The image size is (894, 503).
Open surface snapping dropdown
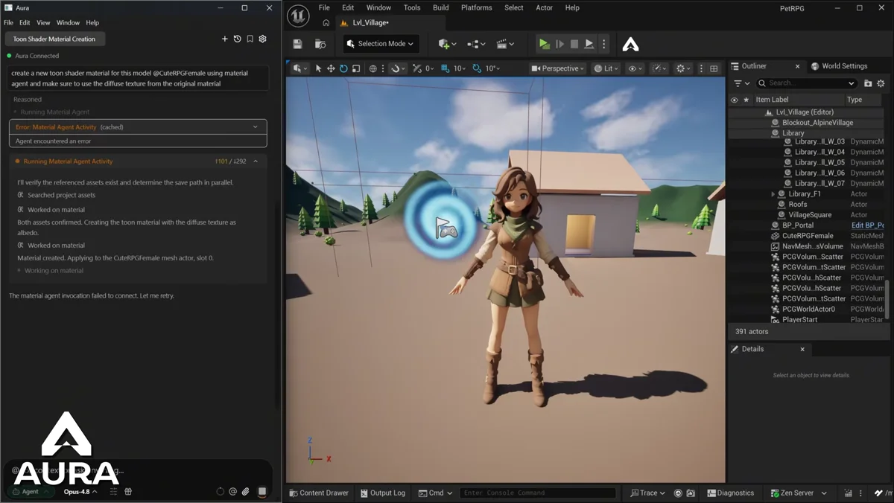399,68
